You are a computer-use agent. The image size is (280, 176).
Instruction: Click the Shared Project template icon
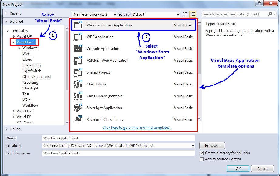point(78,72)
